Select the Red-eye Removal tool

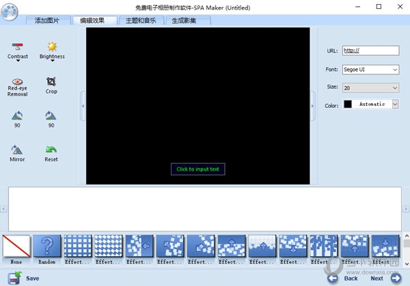tap(17, 87)
